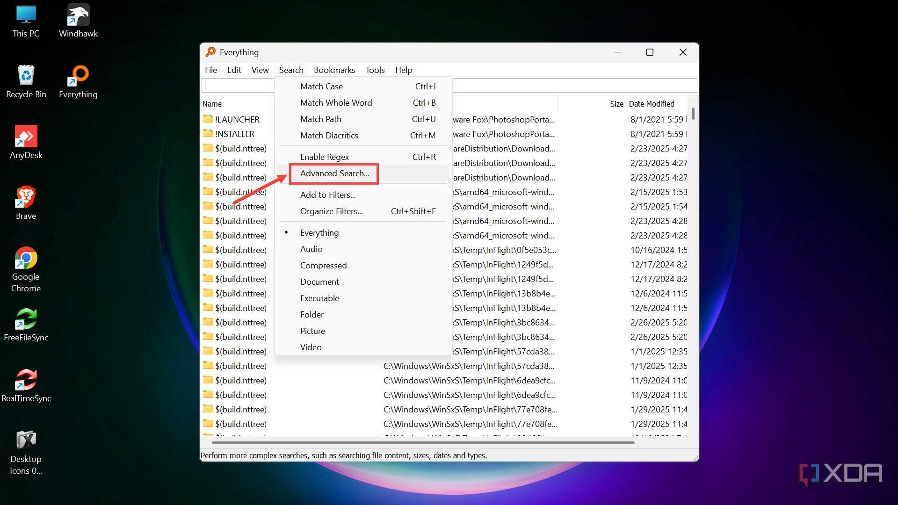The height and width of the screenshot is (505, 898).
Task: Select the Recycle Bin icon
Action: [26, 82]
